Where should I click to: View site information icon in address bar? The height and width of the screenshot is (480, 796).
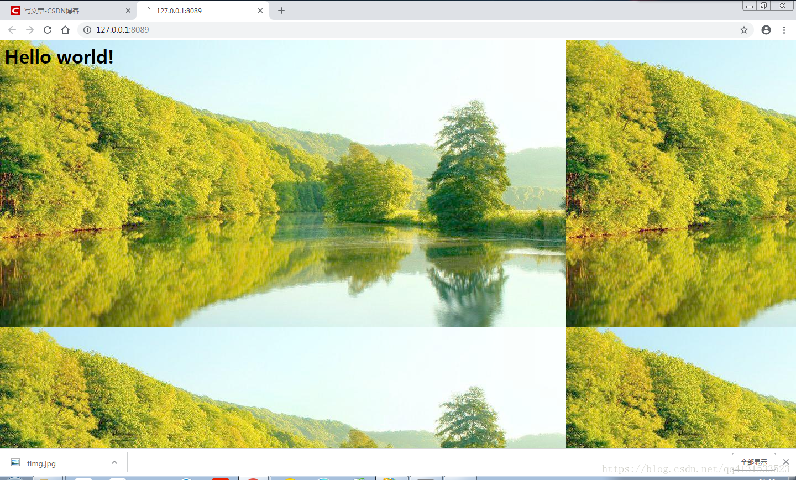click(x=87, y=30)
